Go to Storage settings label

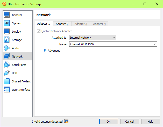click(17, 40)
